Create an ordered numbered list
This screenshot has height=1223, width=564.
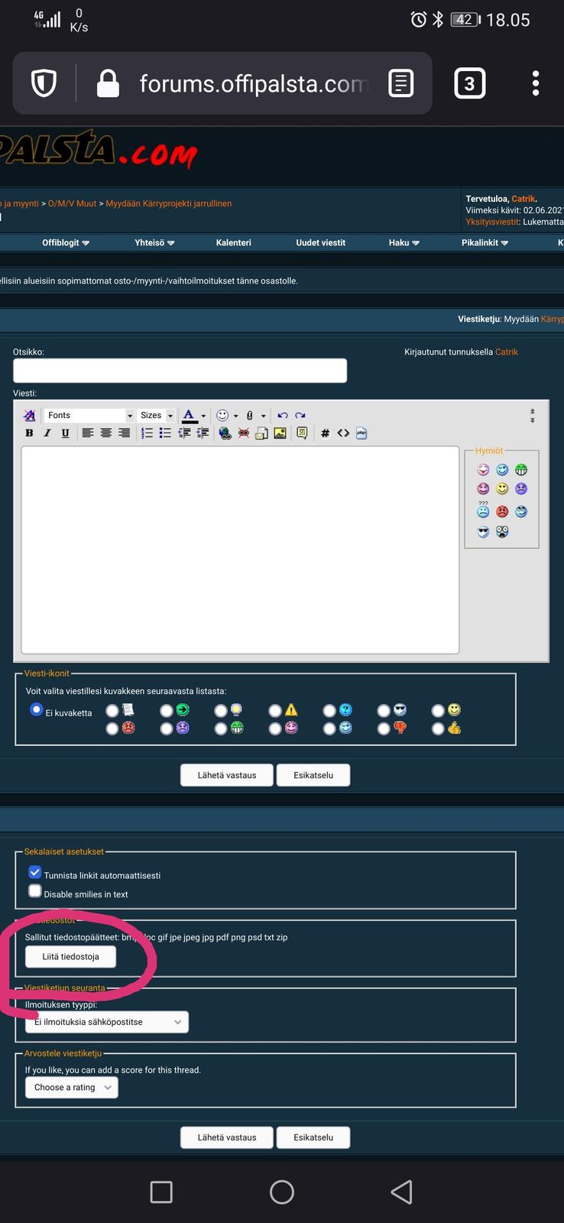point(147,433)
